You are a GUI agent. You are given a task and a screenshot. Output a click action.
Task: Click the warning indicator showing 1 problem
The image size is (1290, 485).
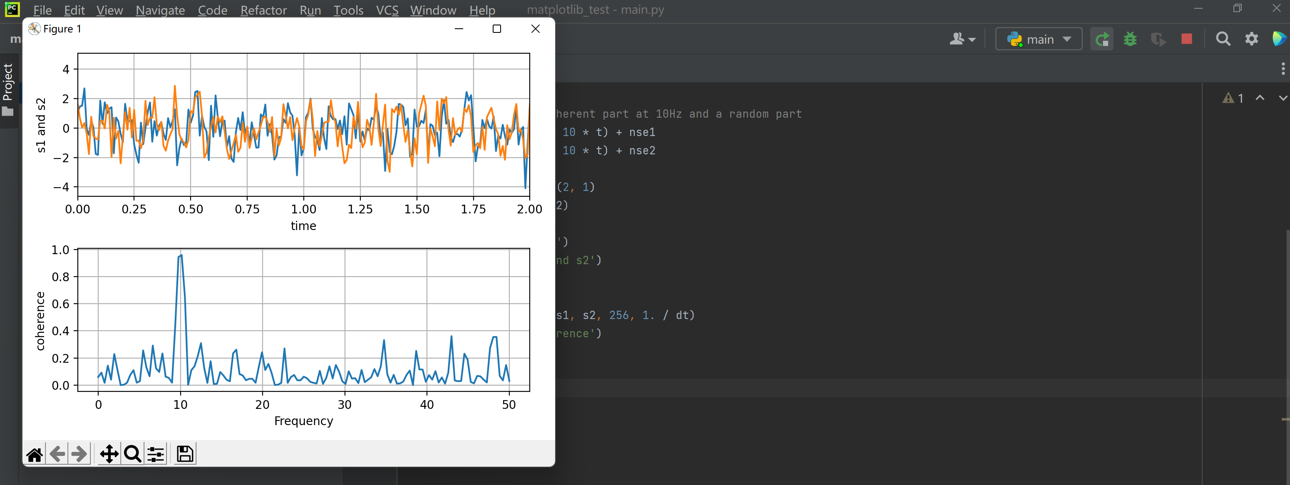tap(1233, 98)
